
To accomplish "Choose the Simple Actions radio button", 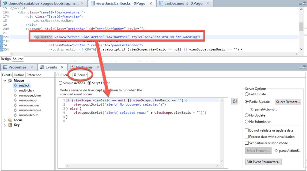I will coord(61,83).
